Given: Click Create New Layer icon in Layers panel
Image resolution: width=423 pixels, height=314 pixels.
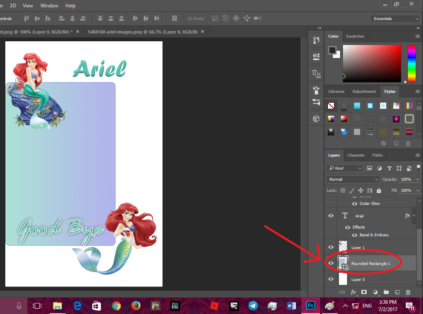Looking at the screenshot, I should 397,292.
